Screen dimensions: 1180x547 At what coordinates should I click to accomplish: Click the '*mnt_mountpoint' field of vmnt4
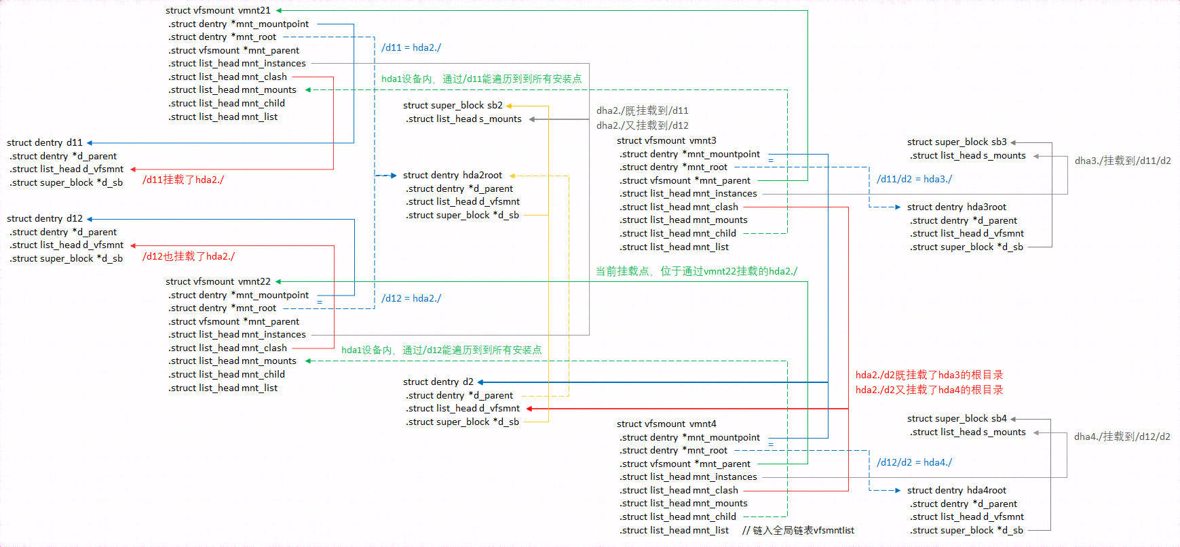click(x=690, y=437)
